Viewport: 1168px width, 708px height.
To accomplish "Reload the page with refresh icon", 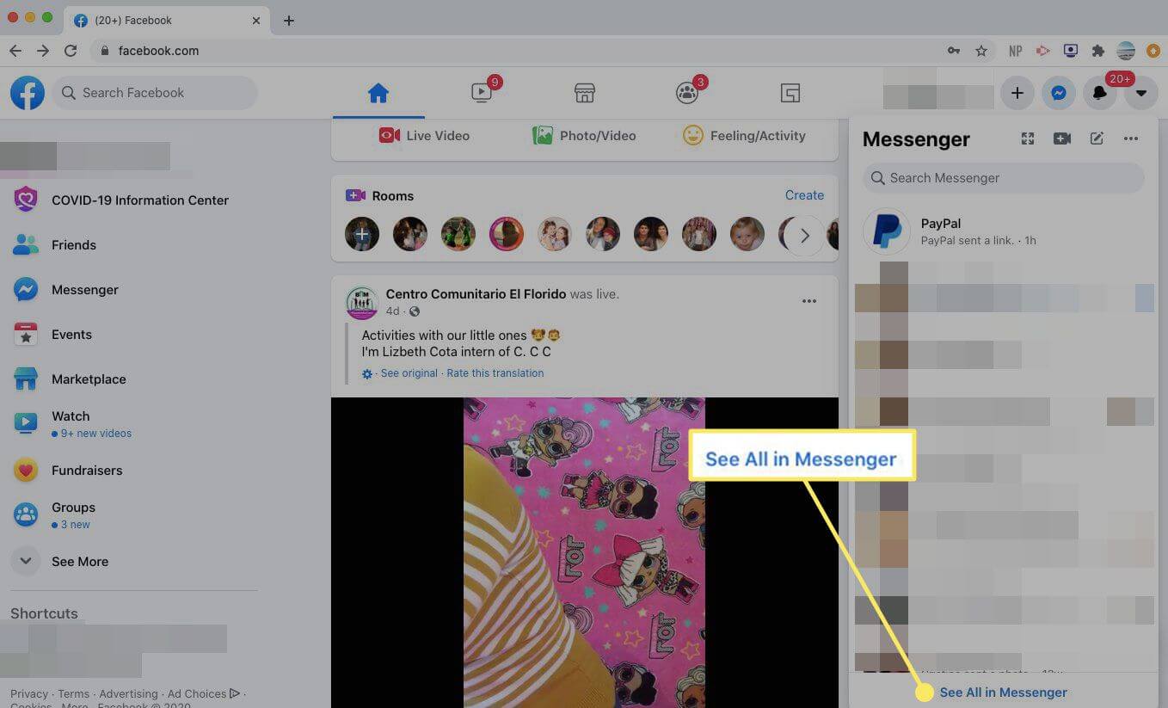I will click(71, 51).
